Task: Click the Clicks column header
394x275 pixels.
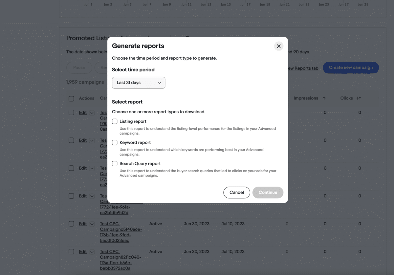Action: pos(346,98)
